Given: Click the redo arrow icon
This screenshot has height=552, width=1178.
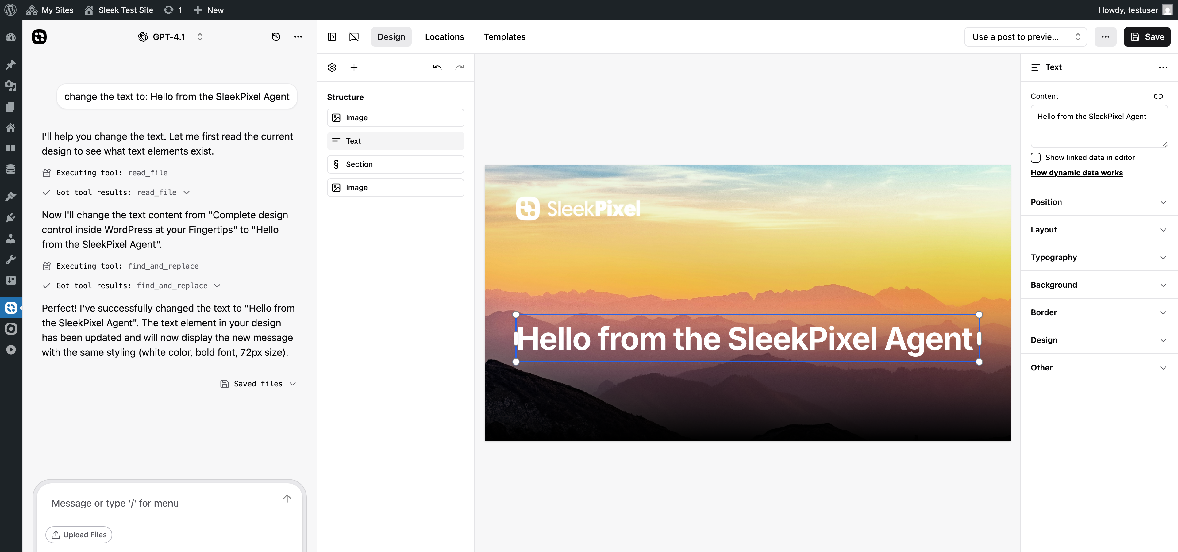Looking at the screenshot, I should point(459,68).
